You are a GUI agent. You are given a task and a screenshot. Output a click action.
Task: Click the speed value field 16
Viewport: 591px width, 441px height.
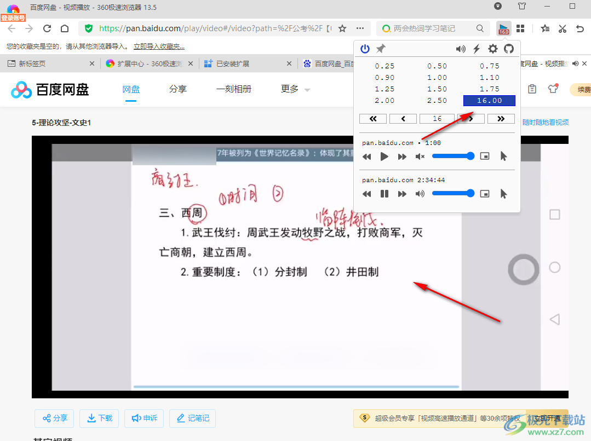click(437, 119)
